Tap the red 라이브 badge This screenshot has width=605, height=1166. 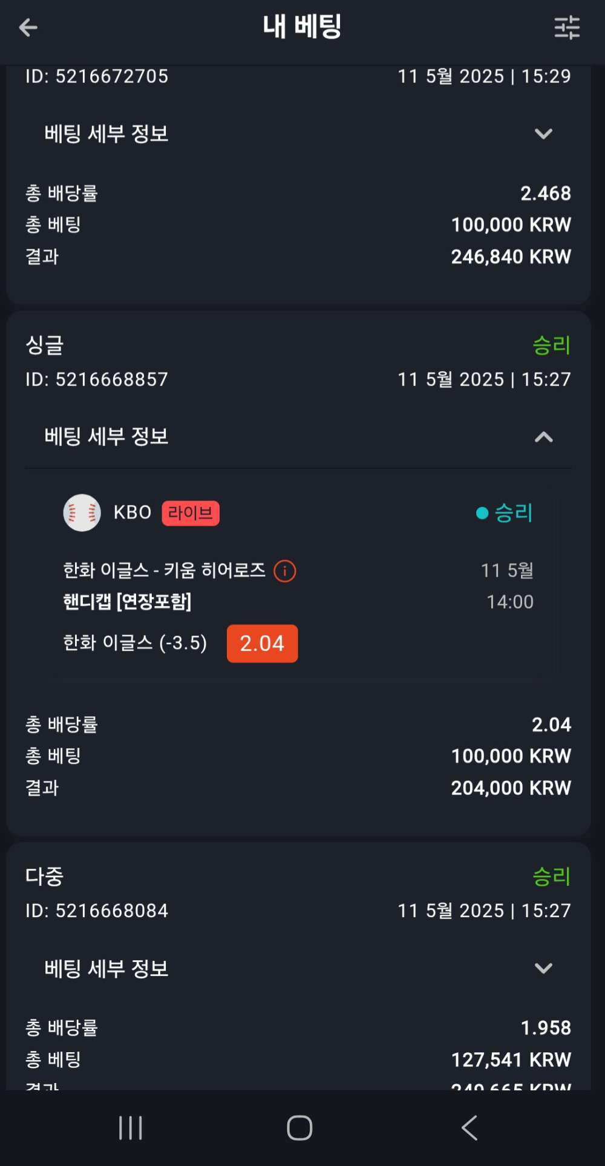[191, 513]
